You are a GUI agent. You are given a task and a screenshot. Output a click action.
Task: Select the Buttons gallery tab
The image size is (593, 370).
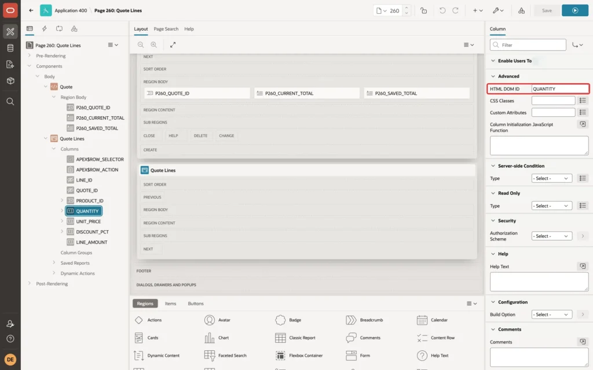pyautogui.click(x=196, y=304)
